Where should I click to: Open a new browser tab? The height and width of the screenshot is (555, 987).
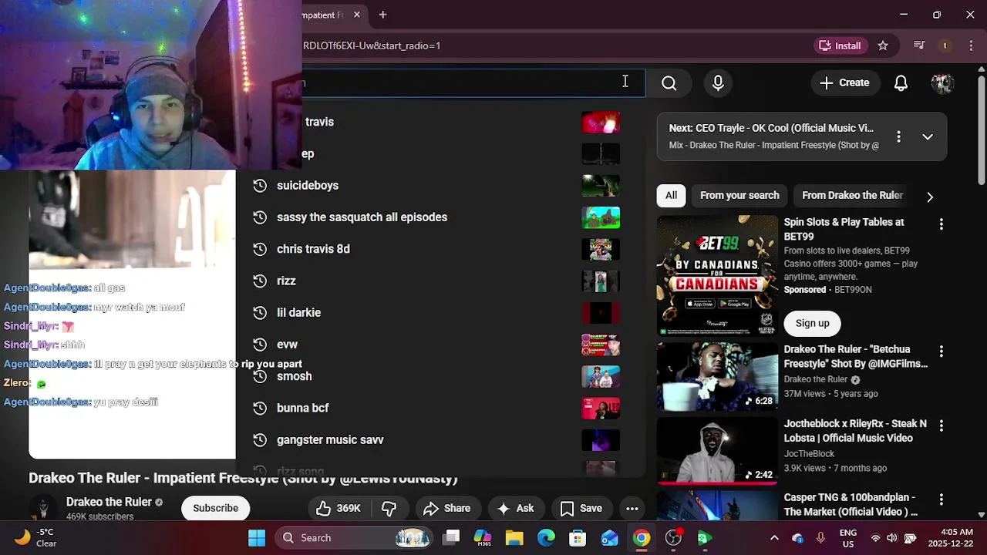click(382, 15)
